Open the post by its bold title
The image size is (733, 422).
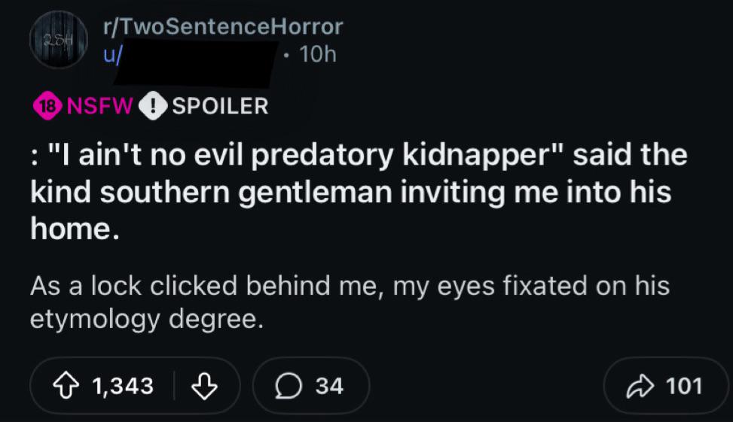359,191
